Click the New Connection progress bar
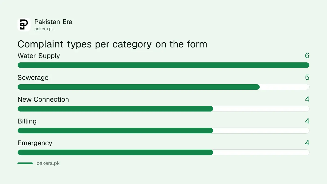The width and height of the screenshot is (327, 184). pyautogui.click(x=163, y=109)
